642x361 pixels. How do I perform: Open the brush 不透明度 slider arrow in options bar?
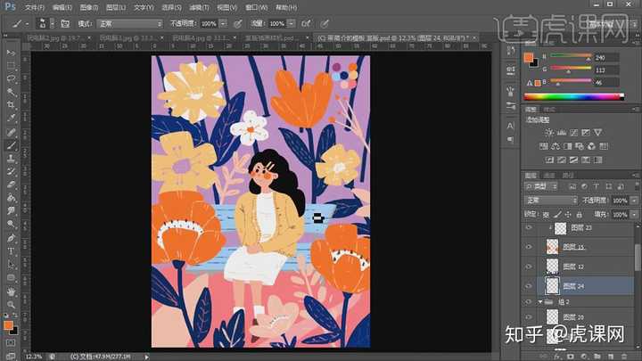pyautogui.click(x=223, y=24)
